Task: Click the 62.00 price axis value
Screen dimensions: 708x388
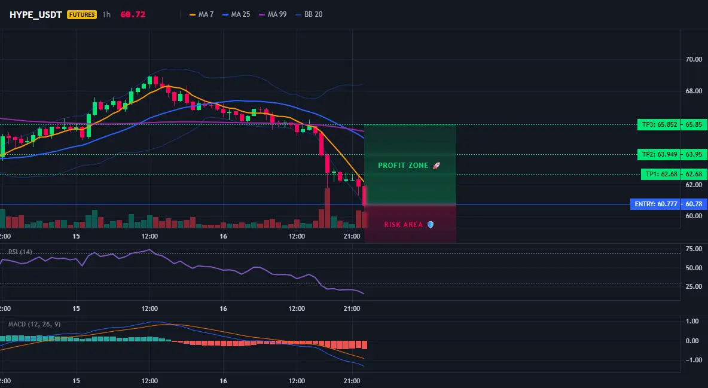Action: click(694, 185)
